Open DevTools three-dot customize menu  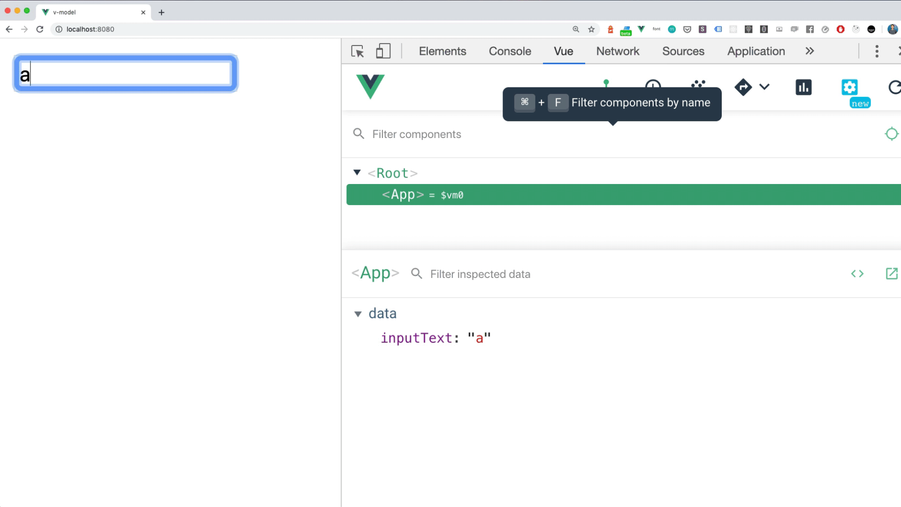pyautogui.click(x=877, y=51)
